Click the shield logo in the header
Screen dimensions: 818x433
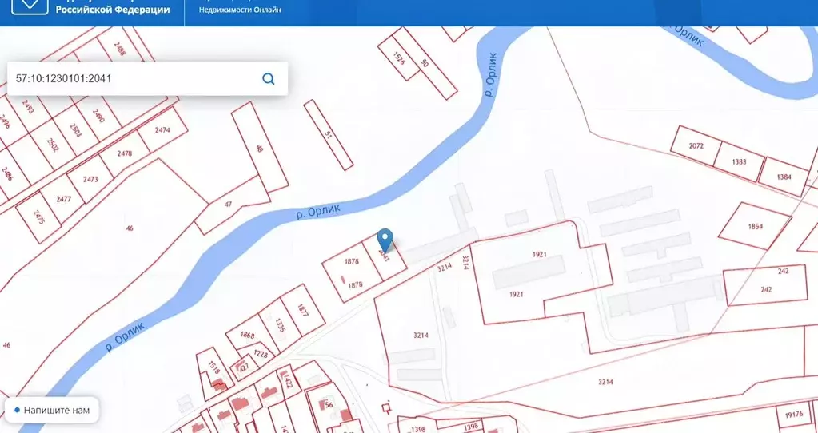[30, 6]
